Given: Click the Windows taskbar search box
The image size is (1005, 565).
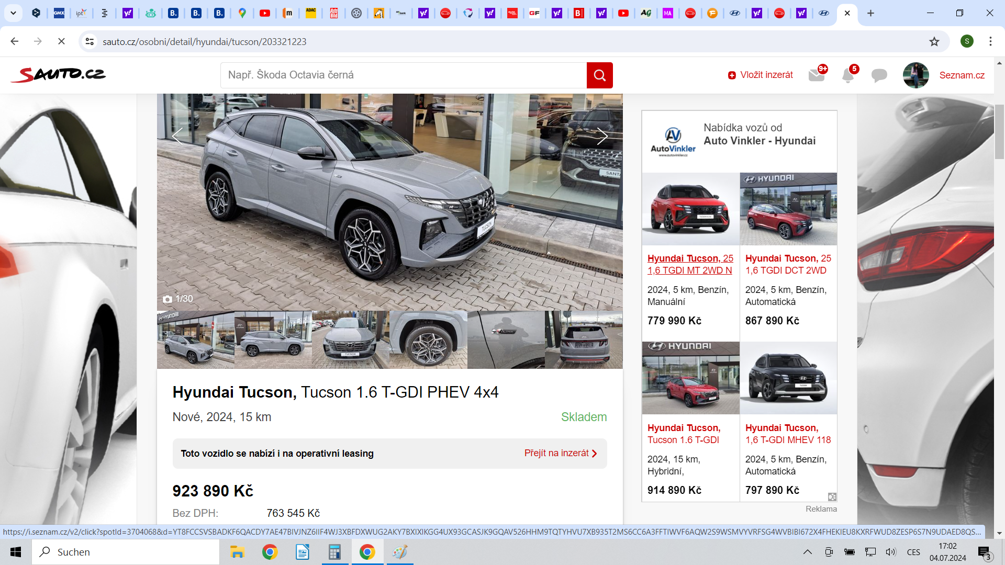Looking at the screenshot, I should 126,552.
